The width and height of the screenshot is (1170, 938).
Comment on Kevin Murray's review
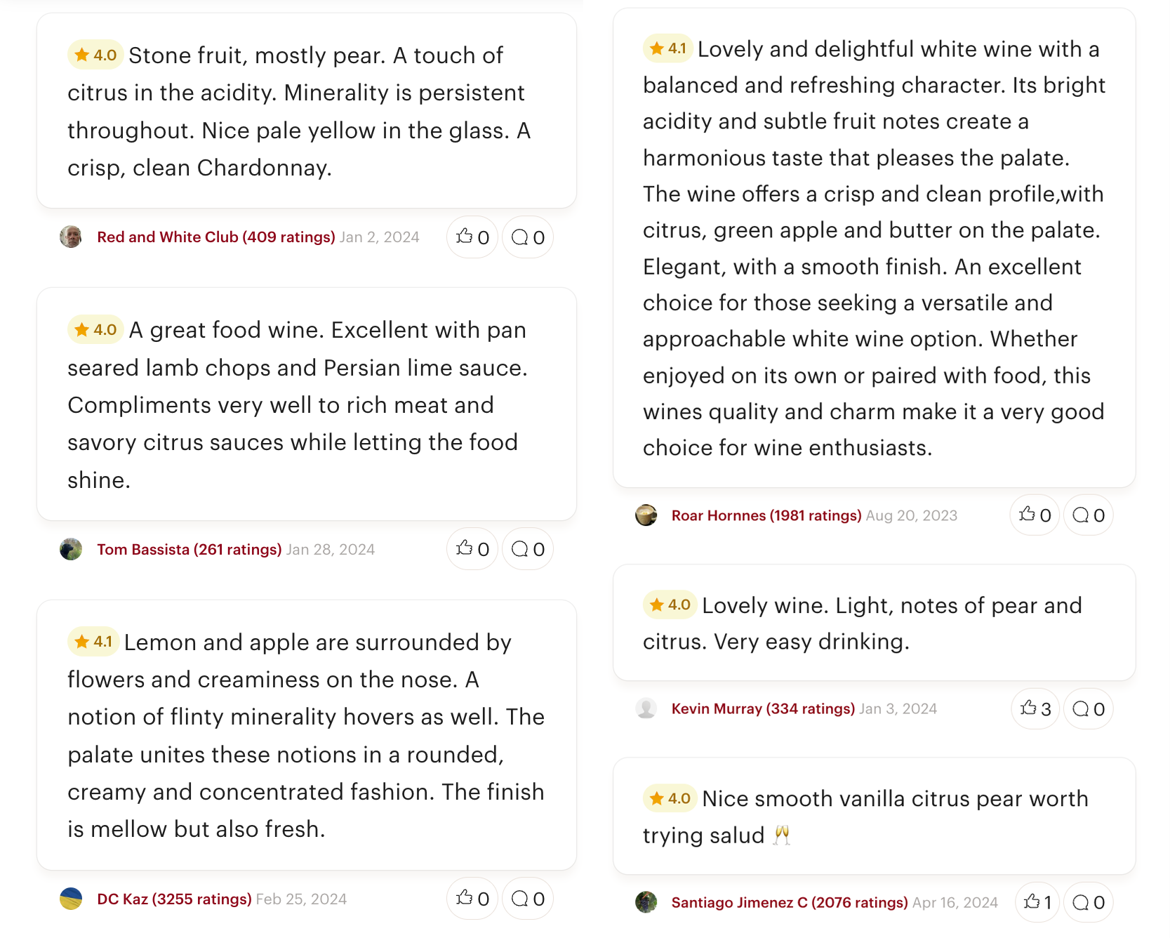[1089, 709]
